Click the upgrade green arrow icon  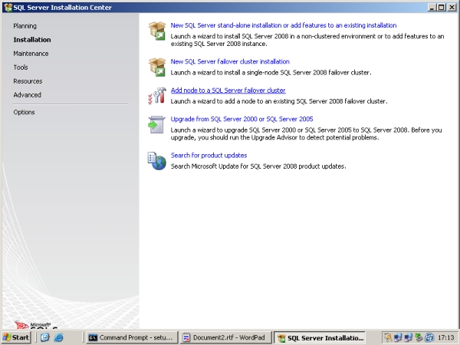[156, 124]
